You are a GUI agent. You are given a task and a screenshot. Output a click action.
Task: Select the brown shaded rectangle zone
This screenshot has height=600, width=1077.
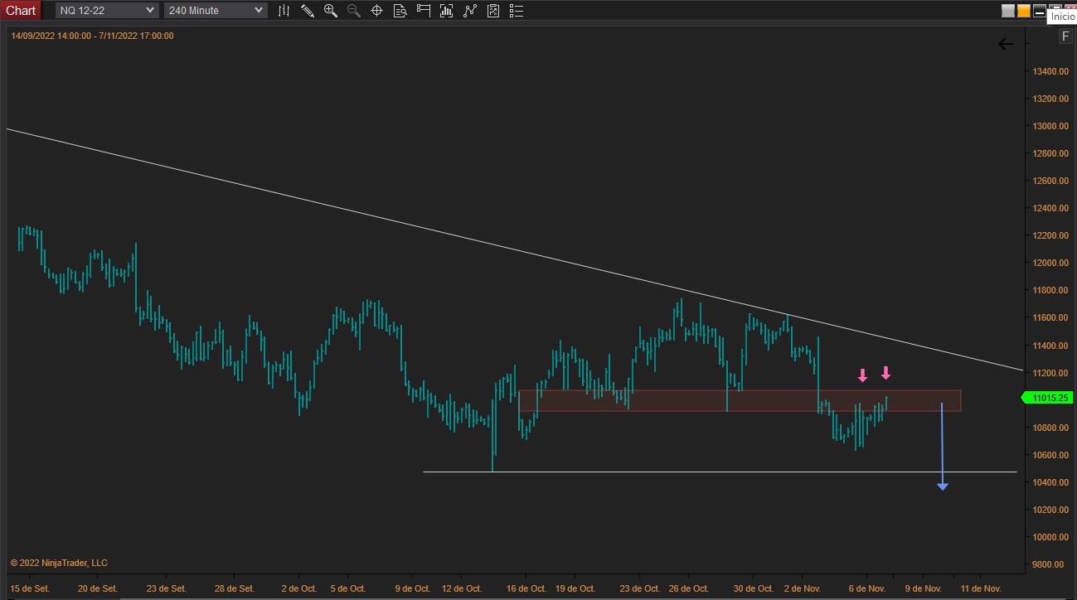(740, 401)
